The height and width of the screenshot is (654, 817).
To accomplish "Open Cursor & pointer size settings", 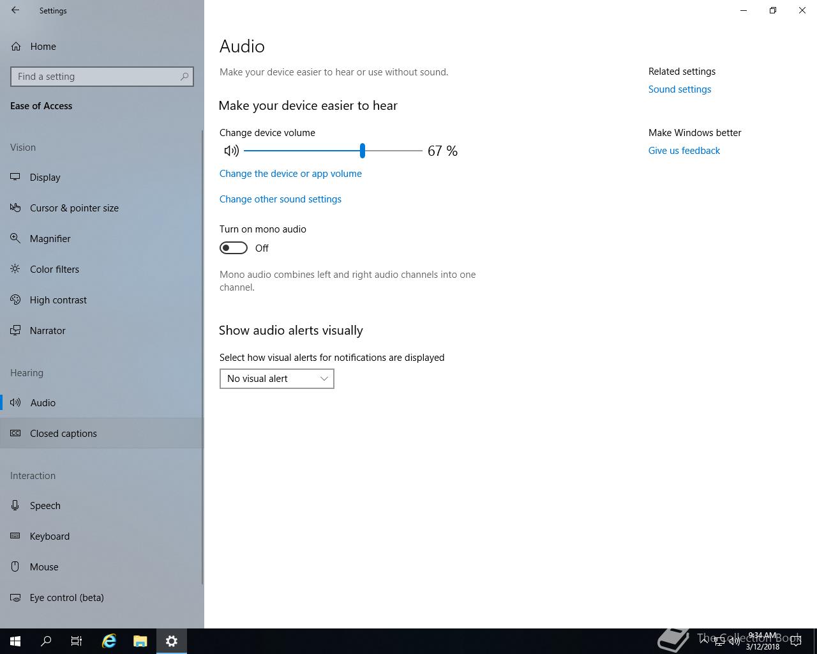I will (x=102, y=208).
